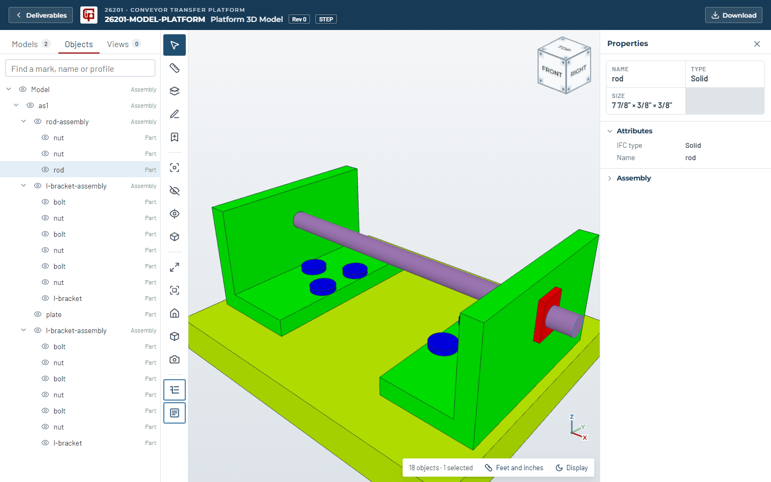Select the pencil markup tool

[175, 114]
